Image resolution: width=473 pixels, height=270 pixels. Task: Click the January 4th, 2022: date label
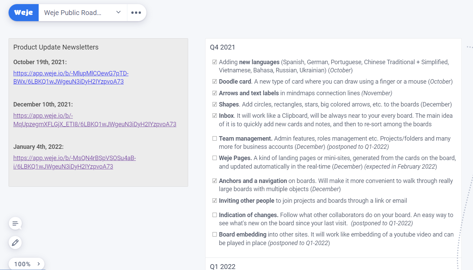(39, 147)
